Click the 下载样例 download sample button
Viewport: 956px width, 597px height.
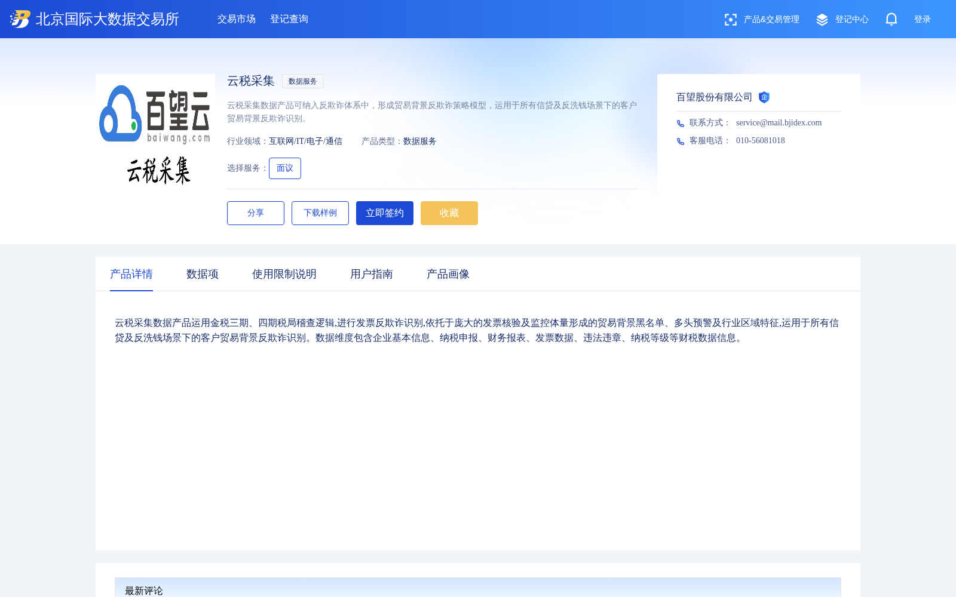click(x=320, y=213)
